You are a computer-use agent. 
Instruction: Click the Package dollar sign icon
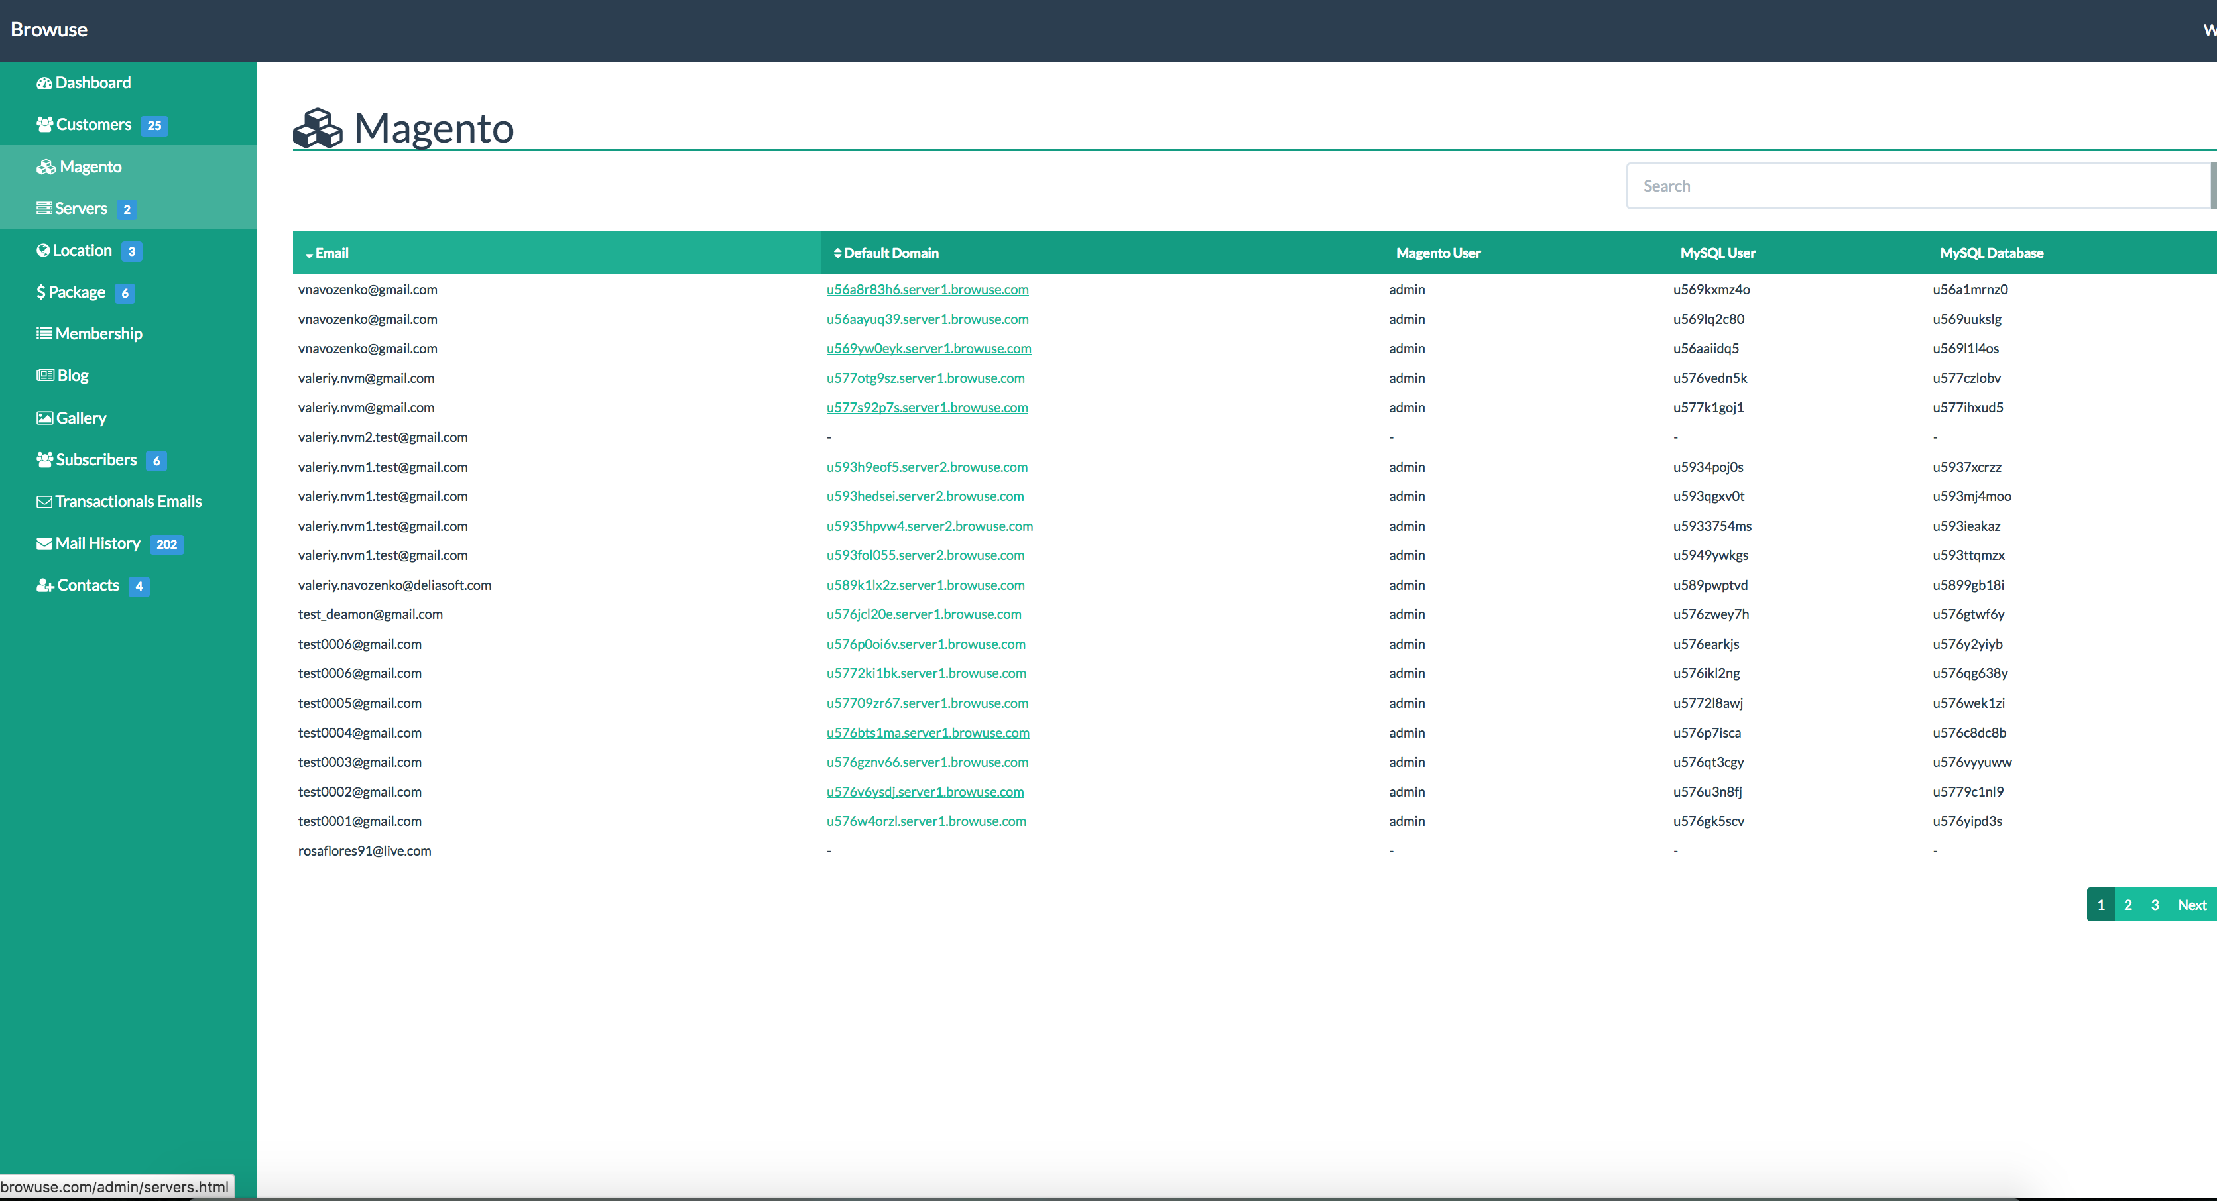point(40,292)
